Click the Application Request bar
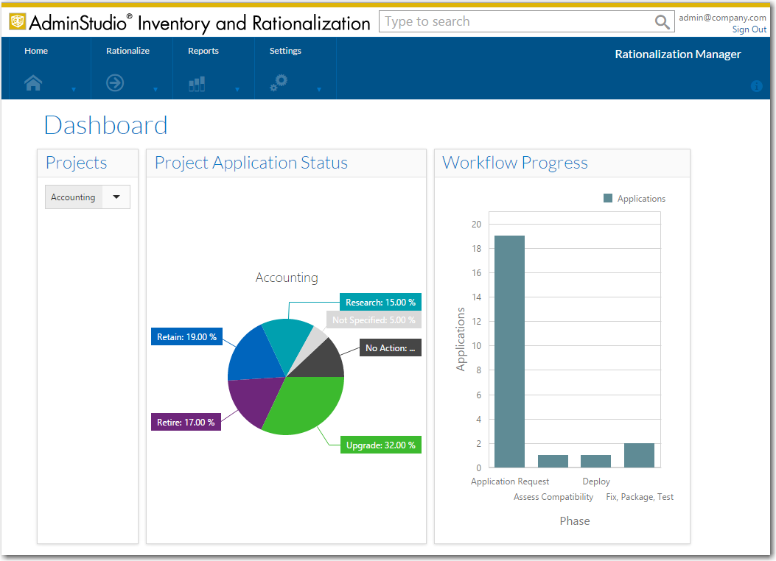Viewport: 776px width, 561px height. tap(509, 351)
